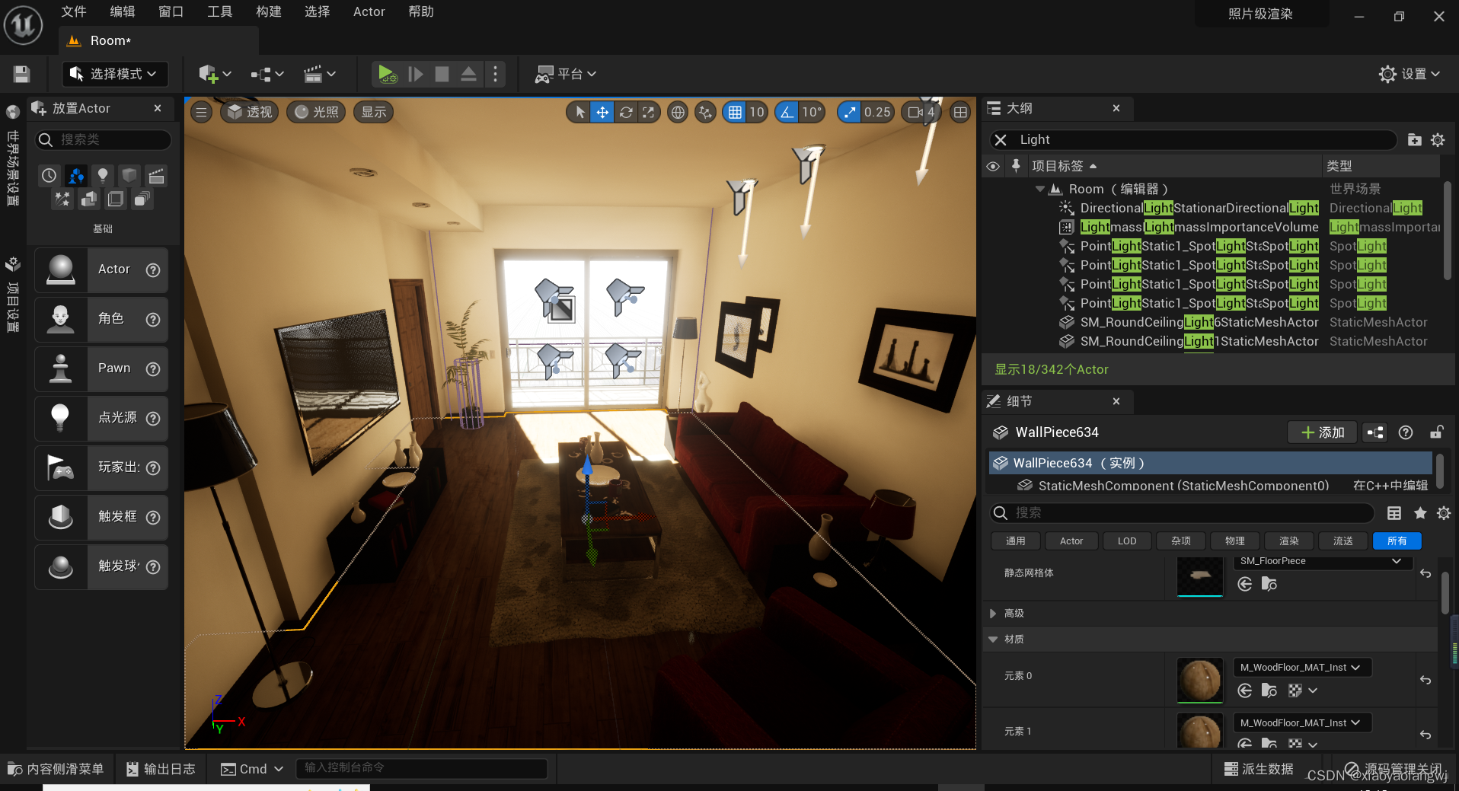This screenshot has width=1459, height=791.
Task: Click the skip frame play button
Action: (x=415, y=74)
